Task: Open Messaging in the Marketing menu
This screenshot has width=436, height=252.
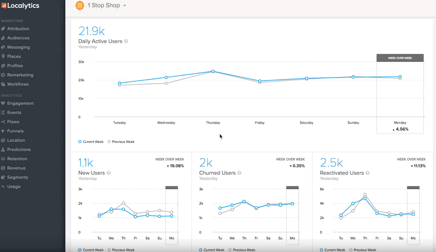Action: (18, 47)
